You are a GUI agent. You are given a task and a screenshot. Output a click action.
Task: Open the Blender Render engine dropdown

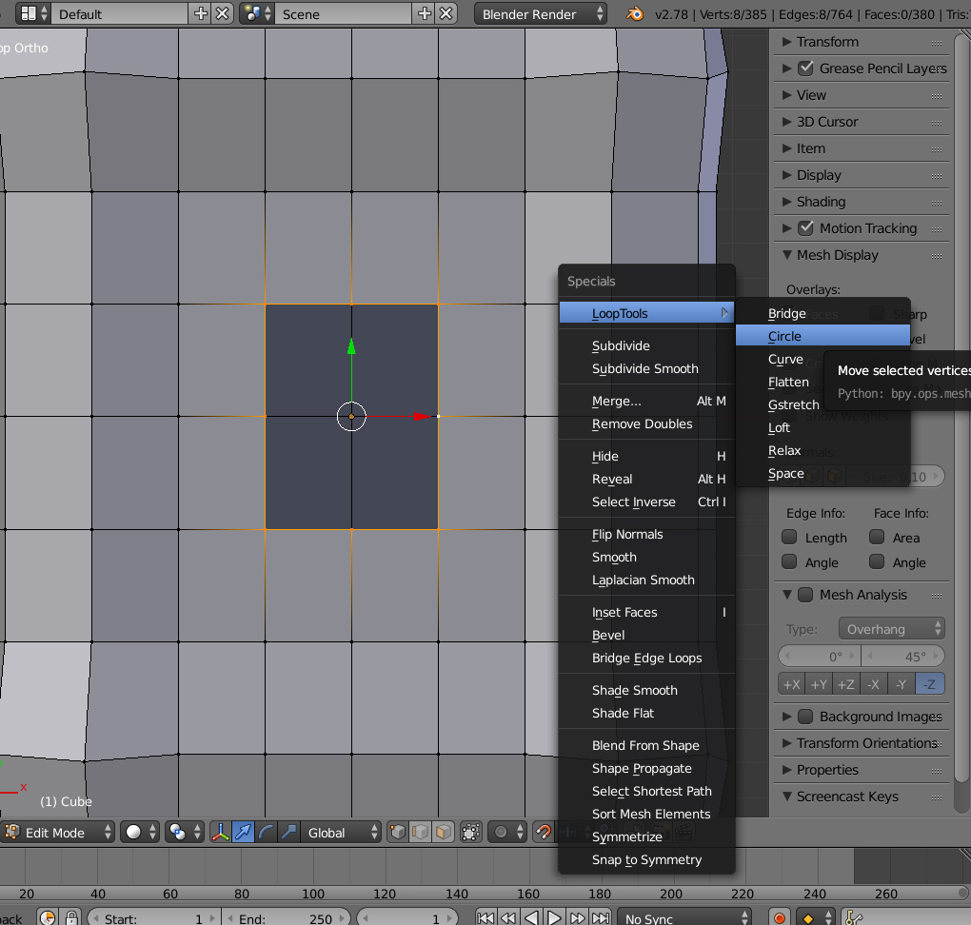[543, 14]
